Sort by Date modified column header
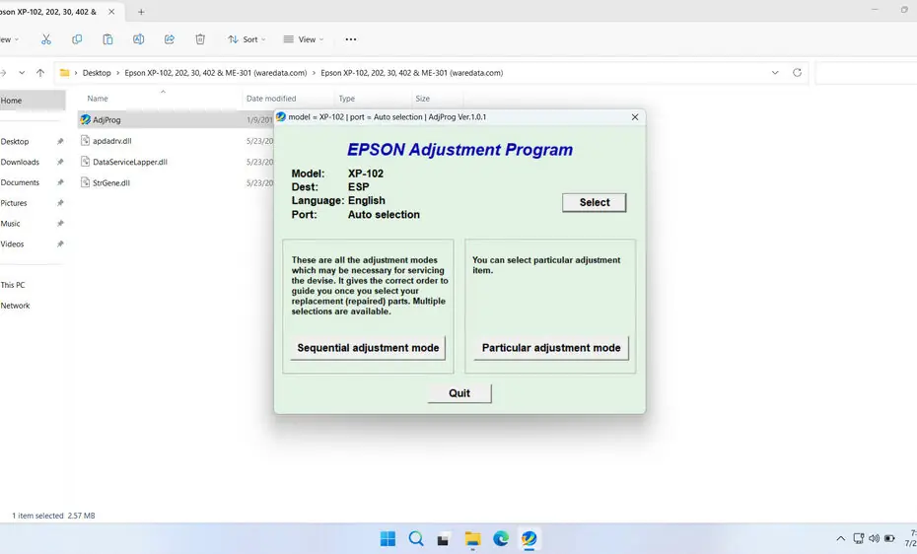917x554 pixels. pos(271,99)
